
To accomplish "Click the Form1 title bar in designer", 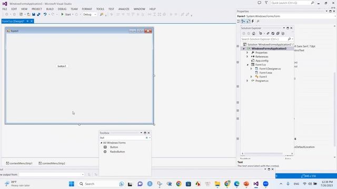I will 79,31.
